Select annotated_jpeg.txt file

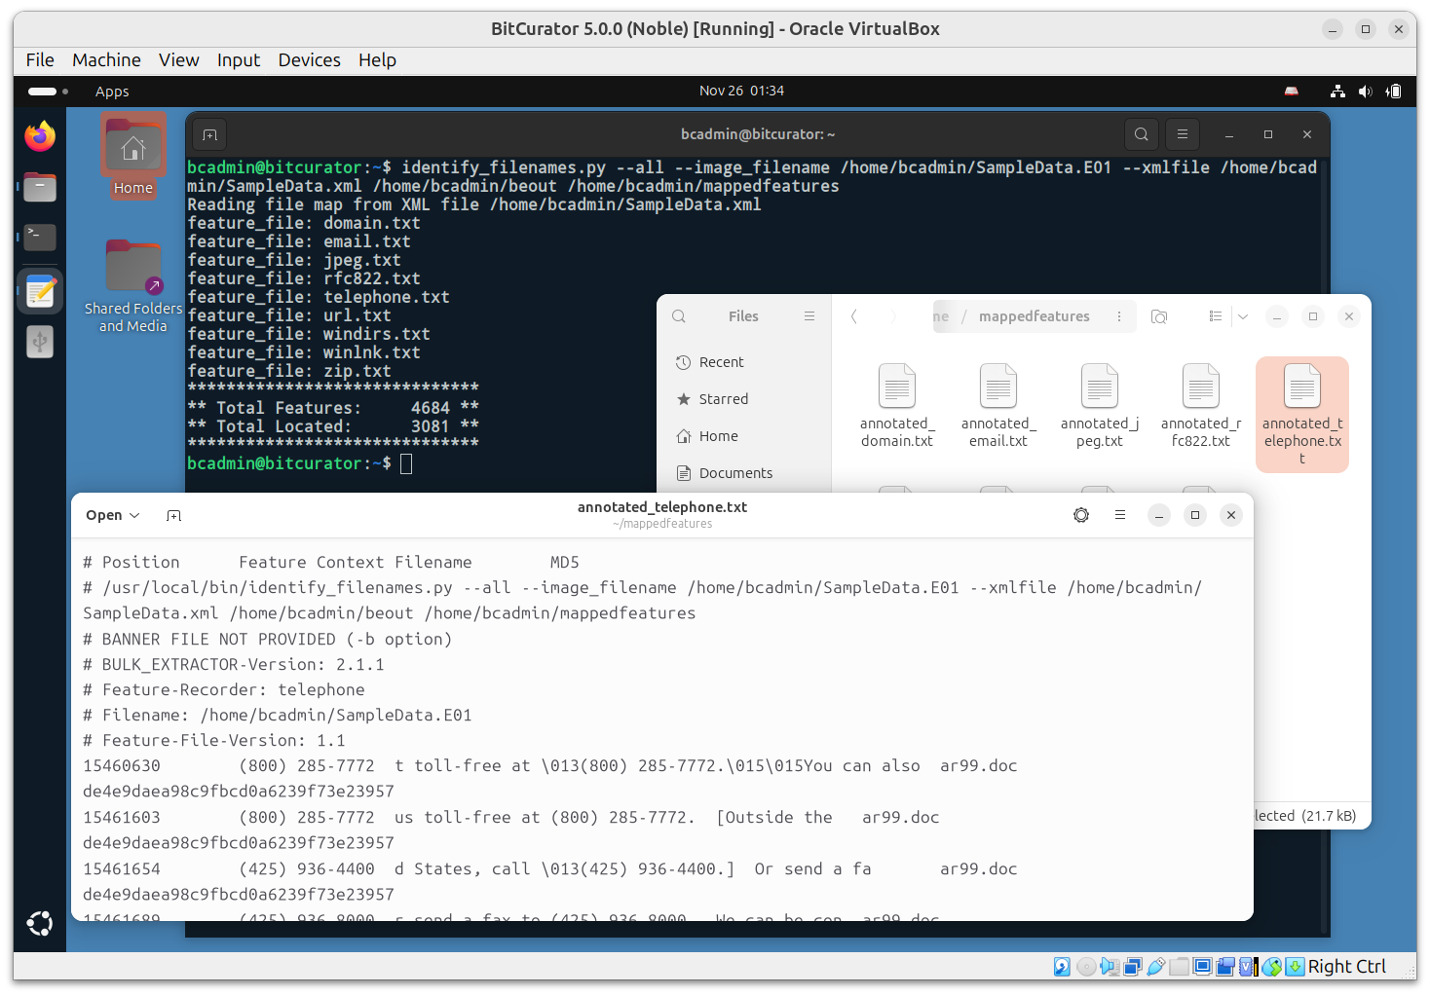click(x=1100, y=406)
